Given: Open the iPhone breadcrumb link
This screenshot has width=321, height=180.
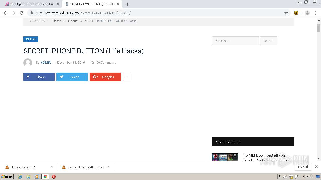Looking at the screenshot, I should click(x=73, y=21).
